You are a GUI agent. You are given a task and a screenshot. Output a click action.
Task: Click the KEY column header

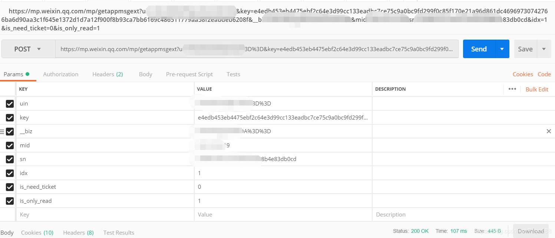tap(23, 89)
